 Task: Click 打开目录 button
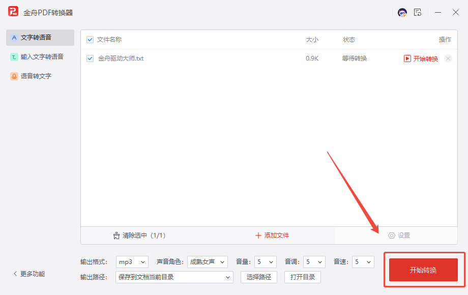coord(302,277)
